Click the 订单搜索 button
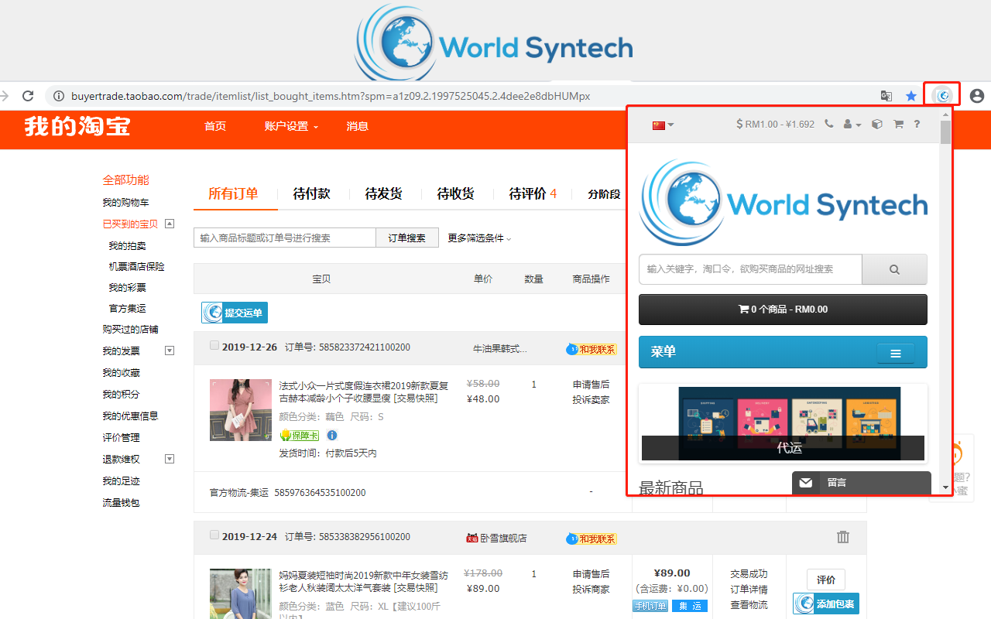This screenshot has height=619, width=991. pos(407,238)
